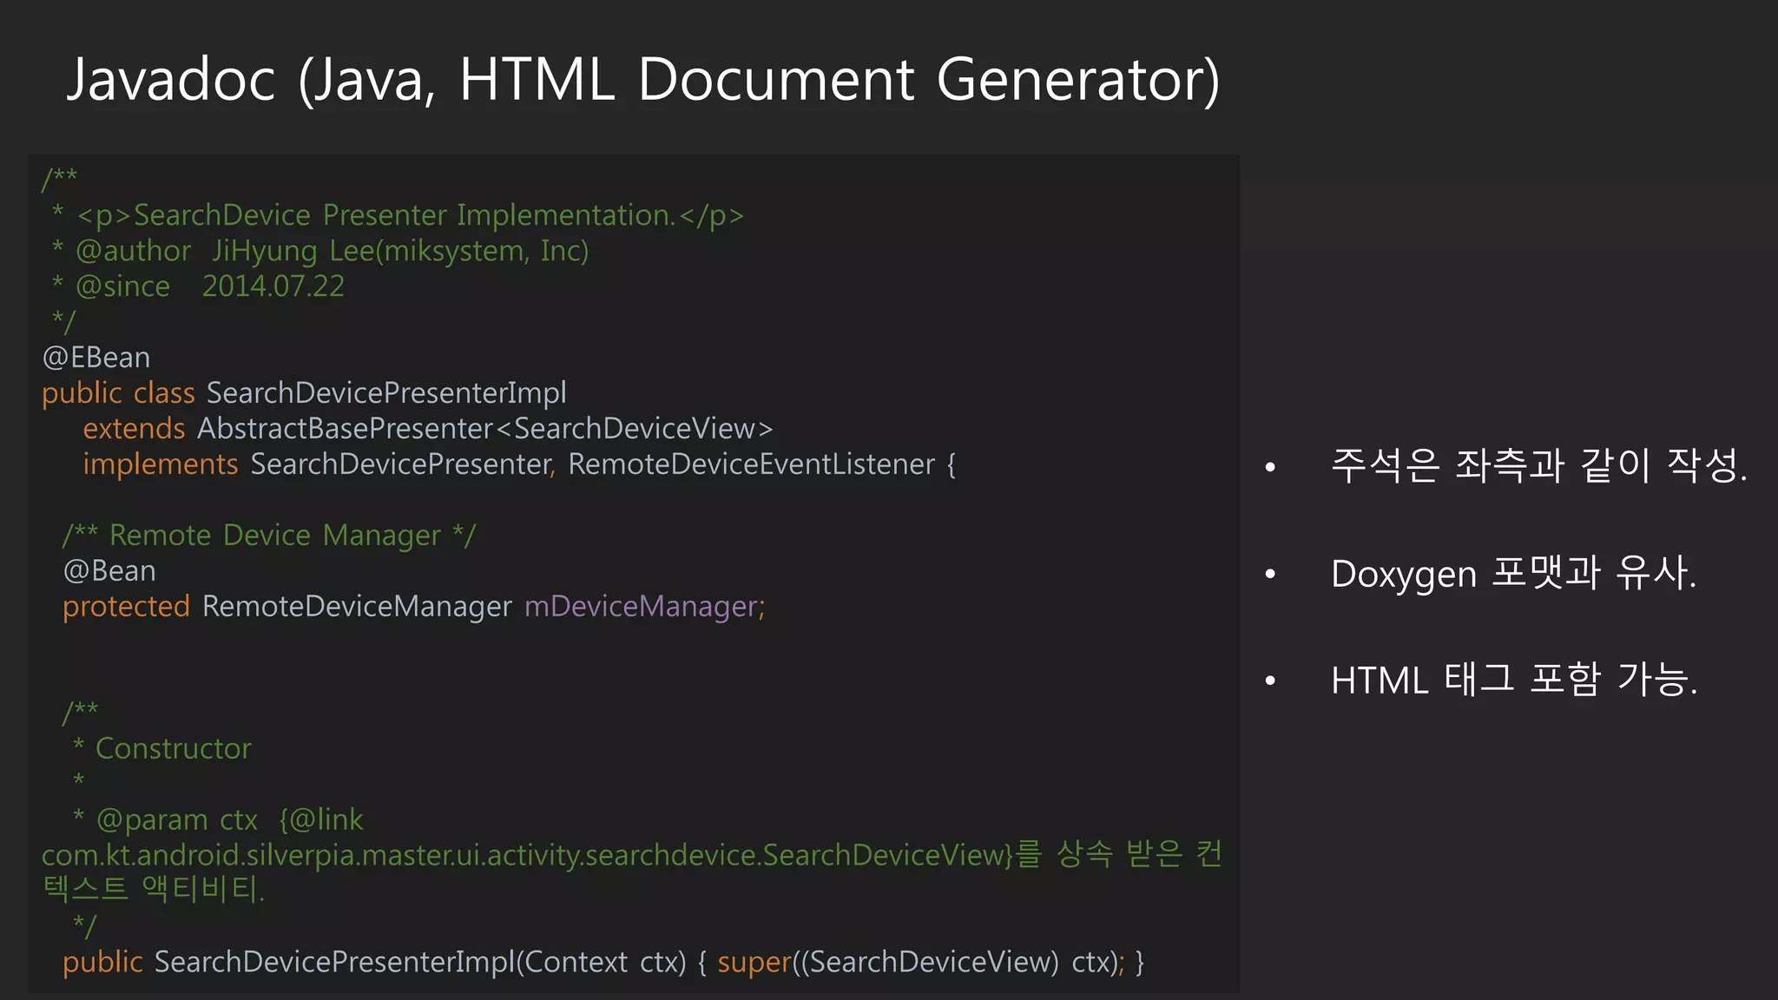Click 'implements SearchDevicePresenter, RemoteDeviceEventListener {' line
This screenshot has width=1778, height=1000.
point(519,464)
